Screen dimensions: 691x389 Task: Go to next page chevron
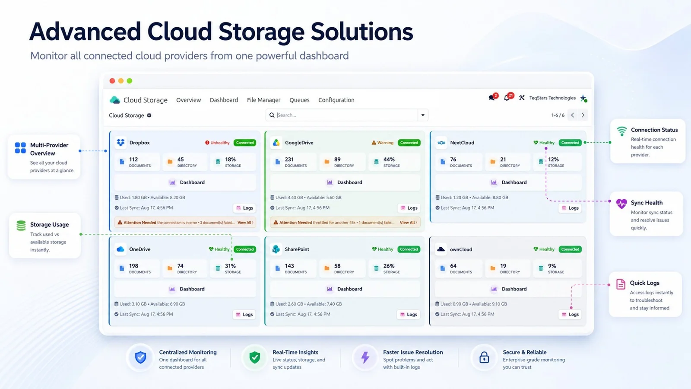[x=583, y=115]
